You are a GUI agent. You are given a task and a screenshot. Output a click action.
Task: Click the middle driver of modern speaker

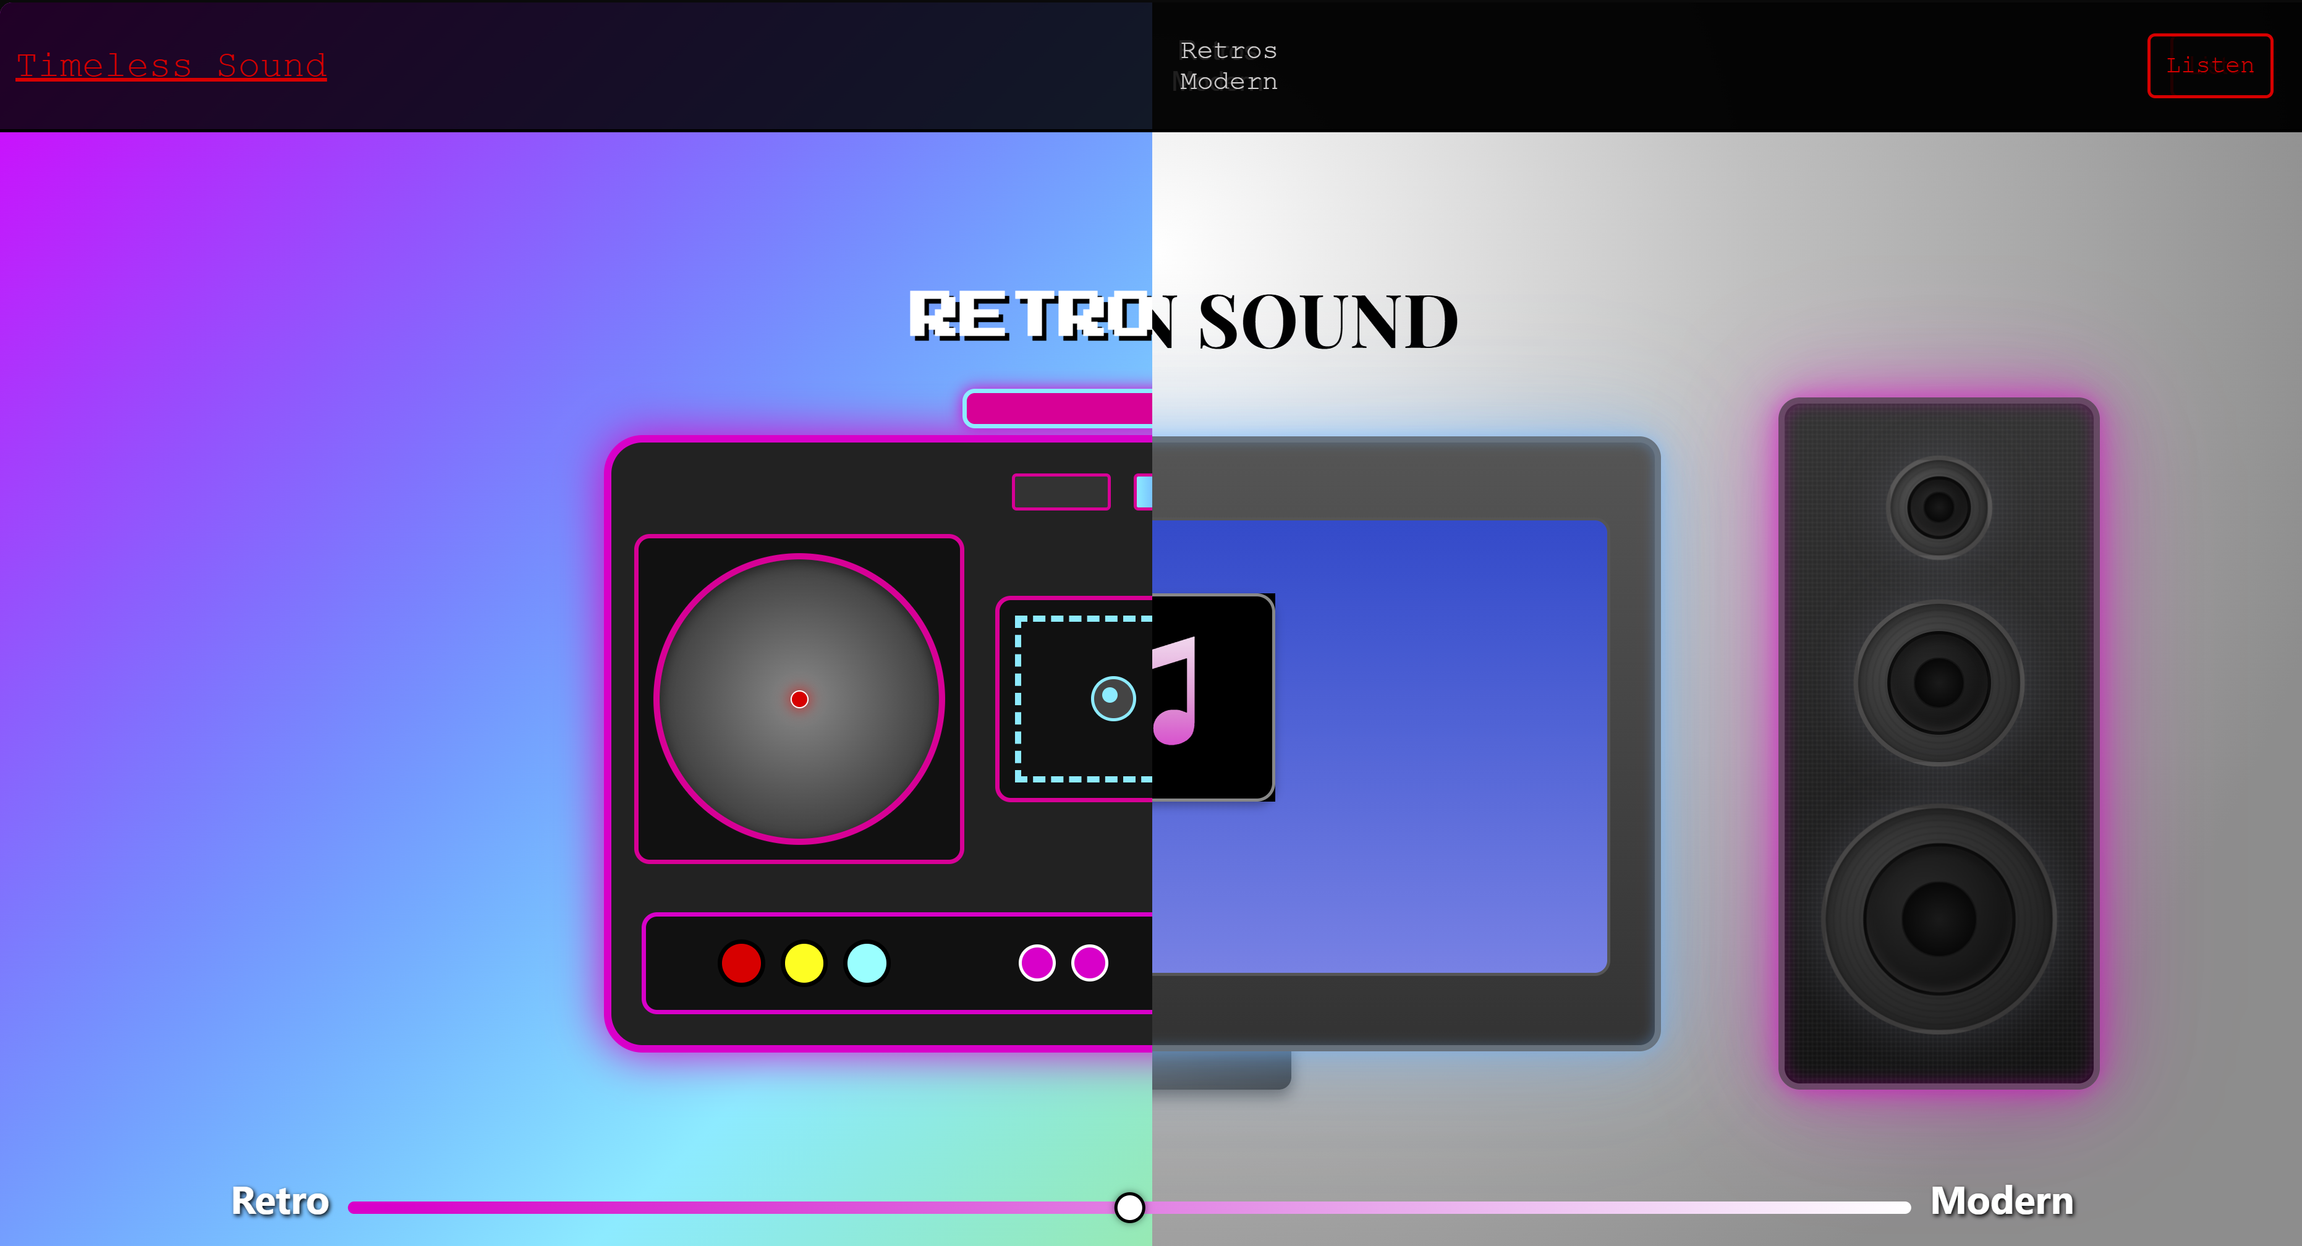coord(1939,684)
